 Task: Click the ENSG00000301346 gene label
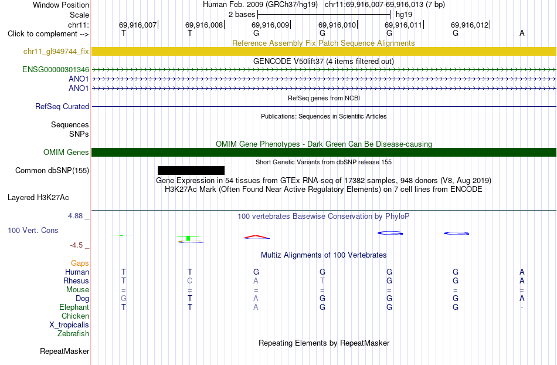(56, 69)
